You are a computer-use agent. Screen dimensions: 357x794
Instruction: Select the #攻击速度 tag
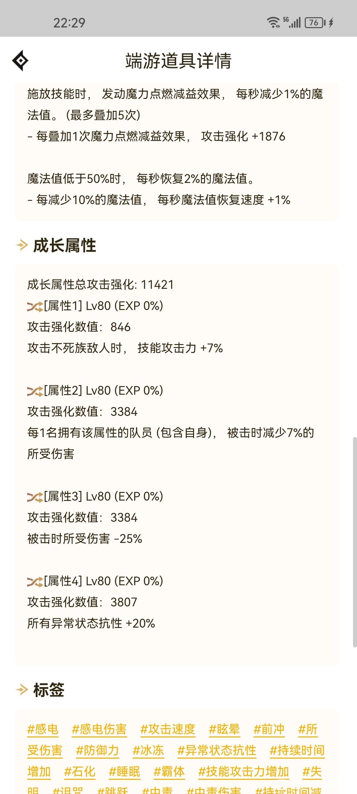coord(168,729)
